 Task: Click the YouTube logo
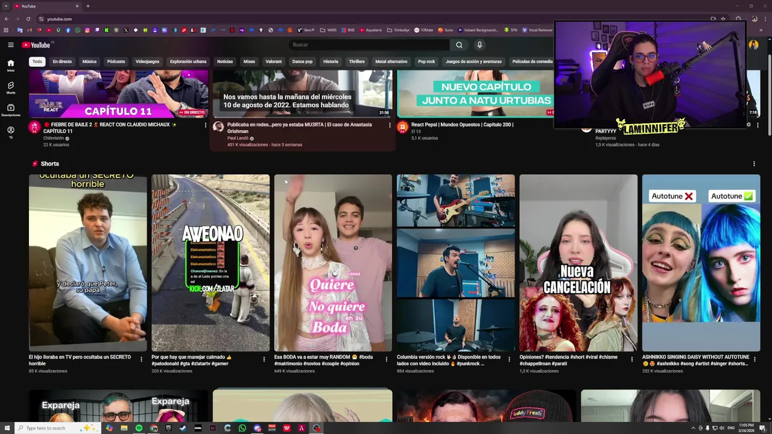(36, 45)
